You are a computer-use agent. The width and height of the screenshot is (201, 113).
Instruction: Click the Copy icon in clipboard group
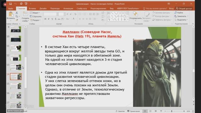pos(17,16)
